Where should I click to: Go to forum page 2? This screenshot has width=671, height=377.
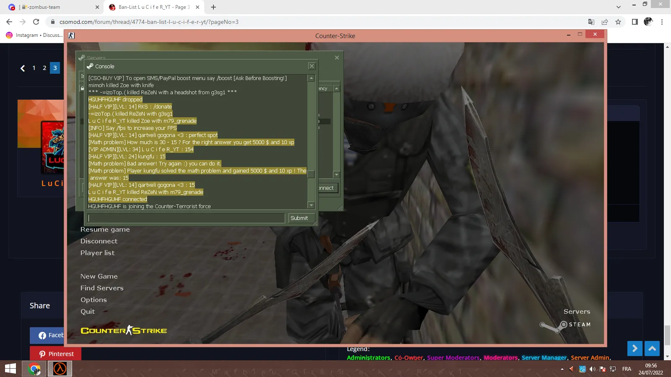[x=44, y=68]
